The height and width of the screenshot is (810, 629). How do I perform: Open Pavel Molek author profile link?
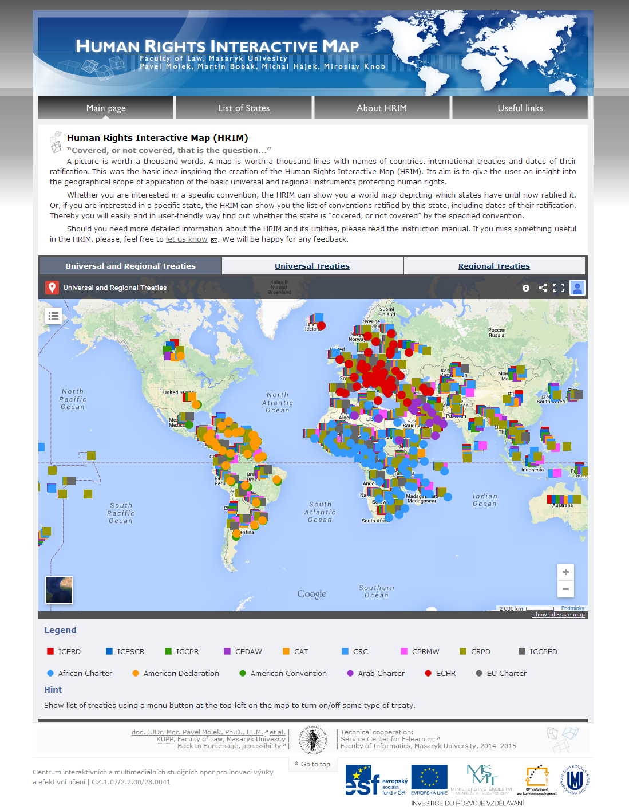pyautogui.click(x=197, y=732)
